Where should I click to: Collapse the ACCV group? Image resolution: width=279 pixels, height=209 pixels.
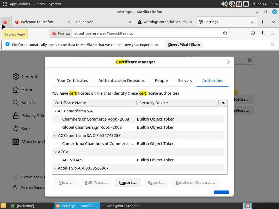[55, 152]
